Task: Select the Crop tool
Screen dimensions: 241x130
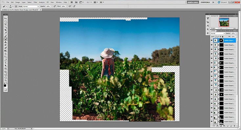Action: (6, 30)
